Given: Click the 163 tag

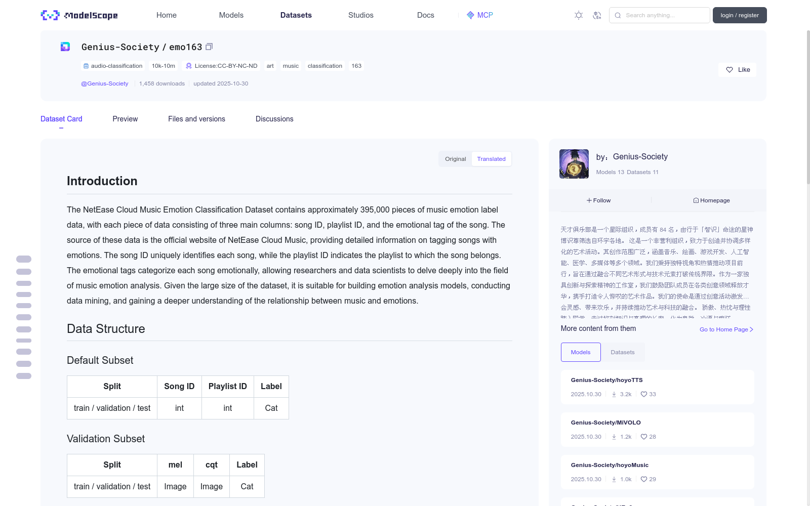Looking at the screenshot, I should tap(356, 66).
